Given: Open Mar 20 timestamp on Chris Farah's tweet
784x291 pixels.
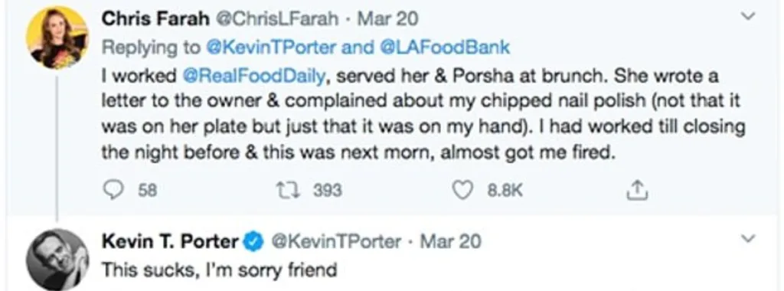Looking at the screenshot, I should pos(388,19).
